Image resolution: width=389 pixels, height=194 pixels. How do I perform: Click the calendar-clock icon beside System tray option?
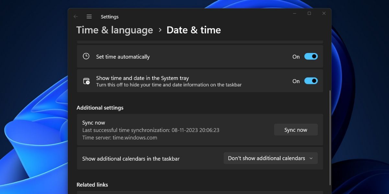(86, 81)
